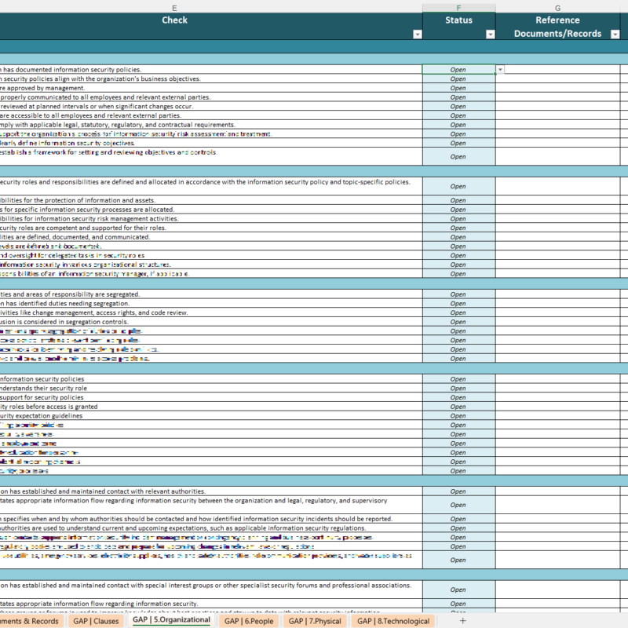Select the GAP | Clauses sheet tab
This screenshot has height=628, width=628.
pyautogui.click(x=96, y=620)
